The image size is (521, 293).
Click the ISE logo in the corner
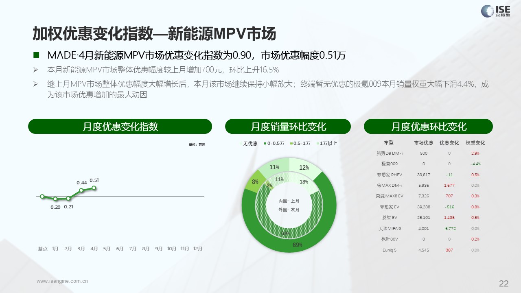496,11
